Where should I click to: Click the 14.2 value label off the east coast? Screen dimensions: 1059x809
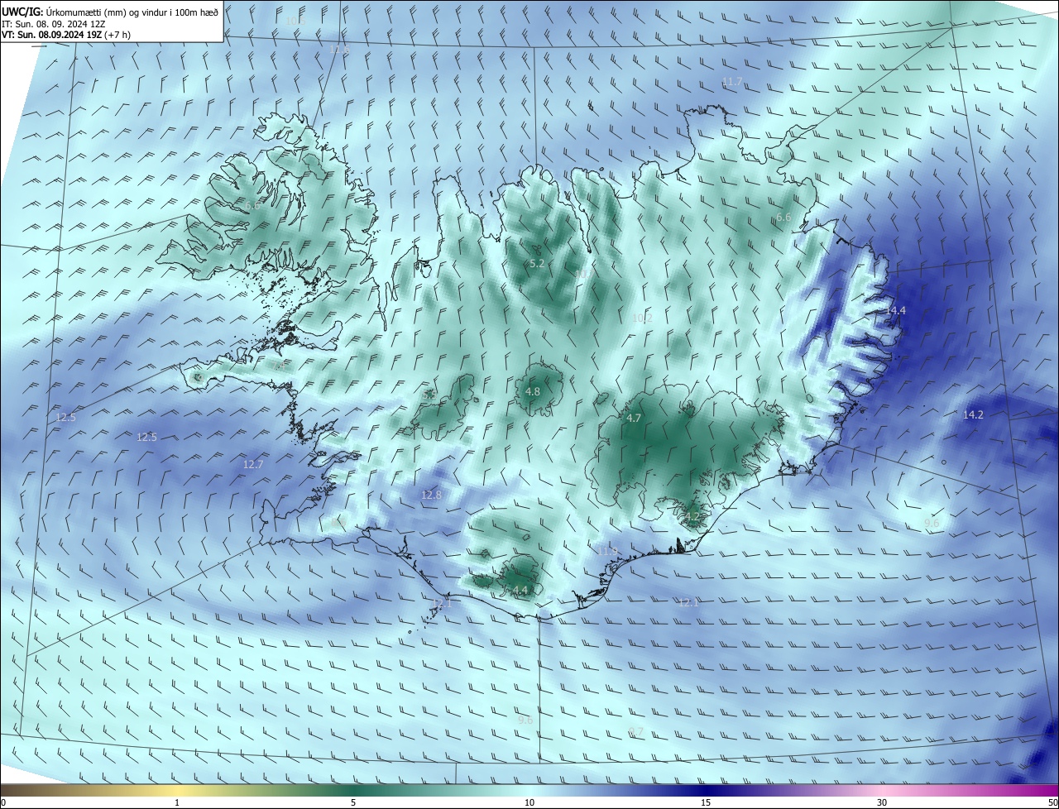click(x=973, y=414)
